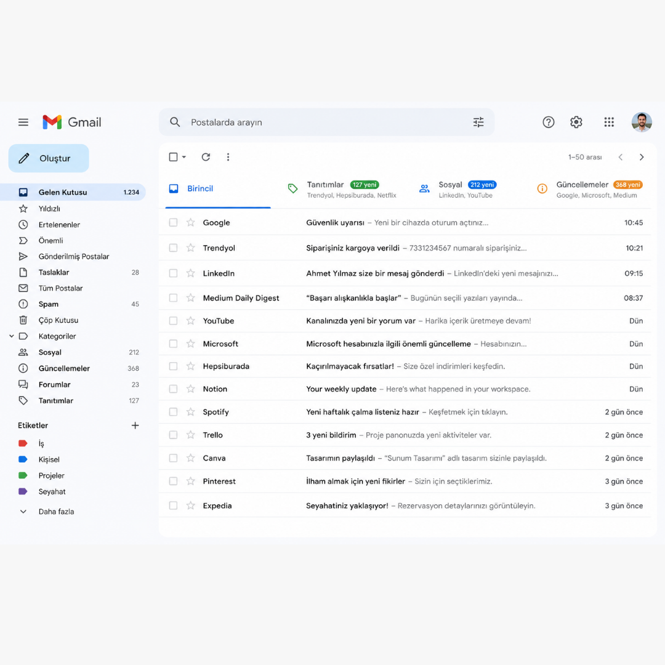Add a new label with plus icon
The image size is (665, 665).
coord(135,425)
